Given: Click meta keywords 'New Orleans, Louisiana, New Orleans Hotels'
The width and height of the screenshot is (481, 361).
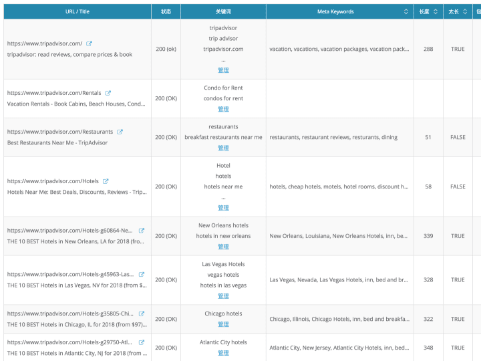Looking at the screenshot, I should point(338,236).
